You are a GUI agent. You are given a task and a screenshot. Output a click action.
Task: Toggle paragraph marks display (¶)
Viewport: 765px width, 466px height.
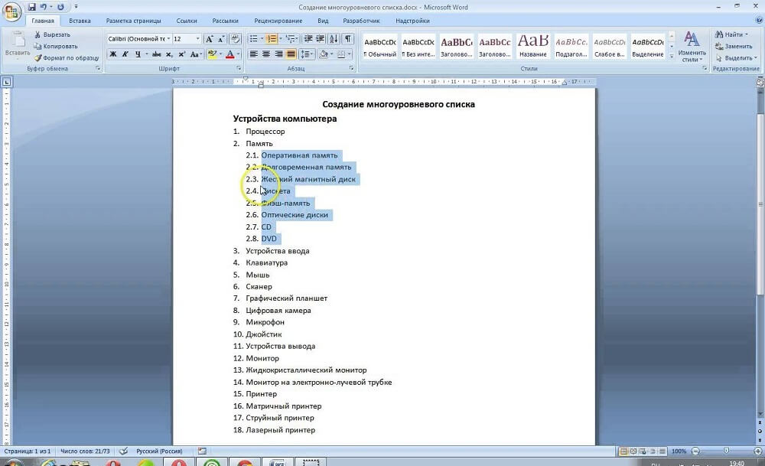point(348,38)
